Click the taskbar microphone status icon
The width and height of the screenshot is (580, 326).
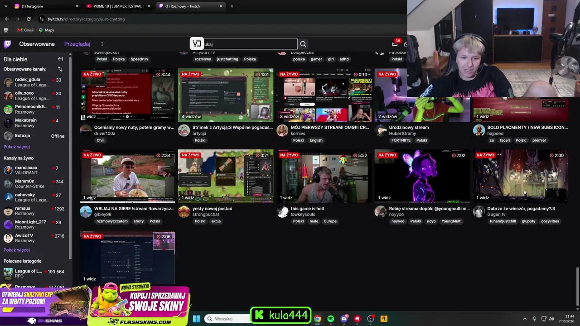[534, 319]
